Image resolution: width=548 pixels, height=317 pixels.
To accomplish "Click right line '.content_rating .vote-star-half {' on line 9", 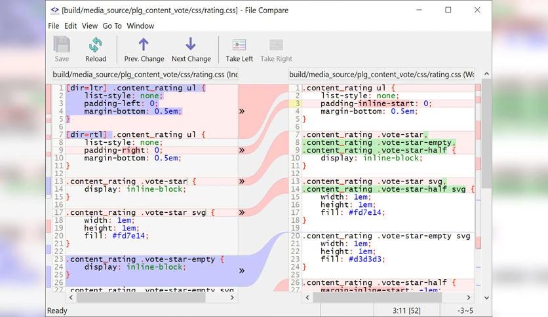I will point(379,150).
